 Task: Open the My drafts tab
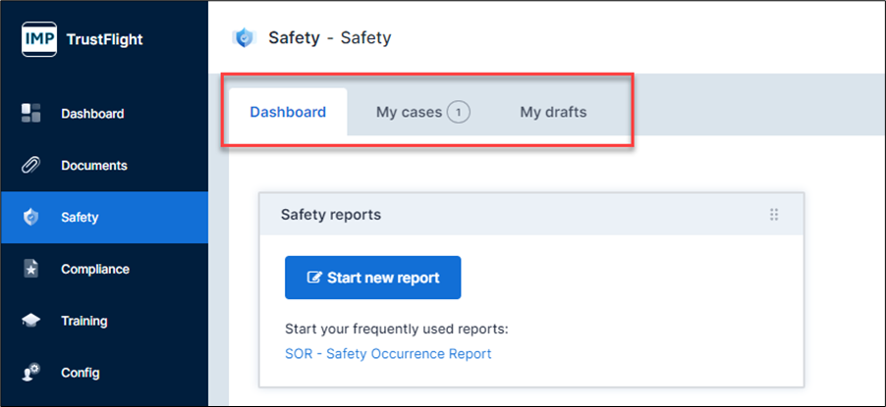pyautogui.click(x=553, y=113)
